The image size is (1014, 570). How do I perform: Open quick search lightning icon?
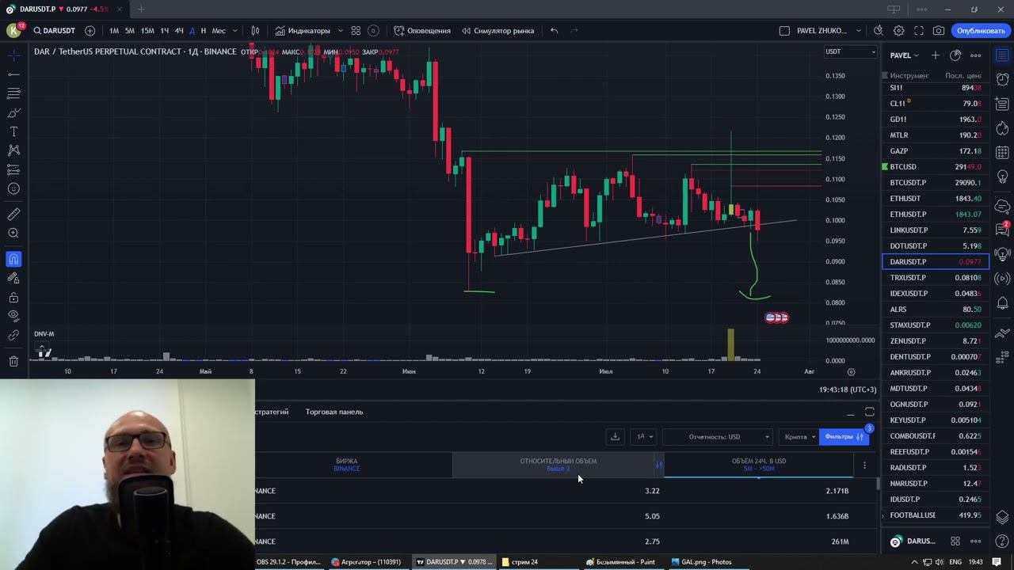click(879, 31)
